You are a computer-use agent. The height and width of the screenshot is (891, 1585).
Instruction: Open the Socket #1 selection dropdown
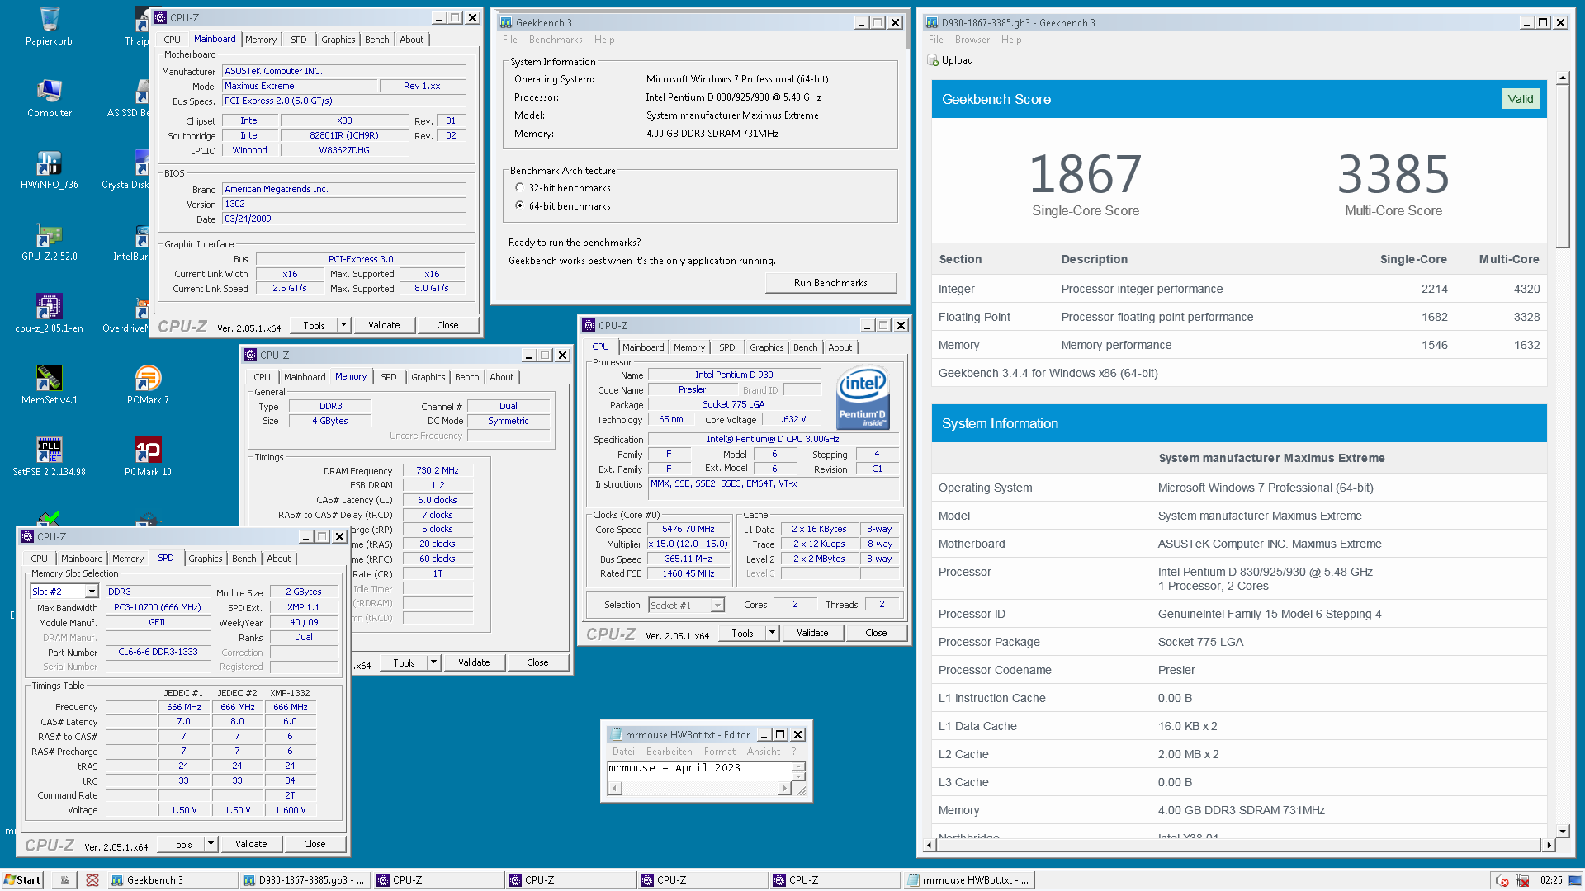[717, 606]
